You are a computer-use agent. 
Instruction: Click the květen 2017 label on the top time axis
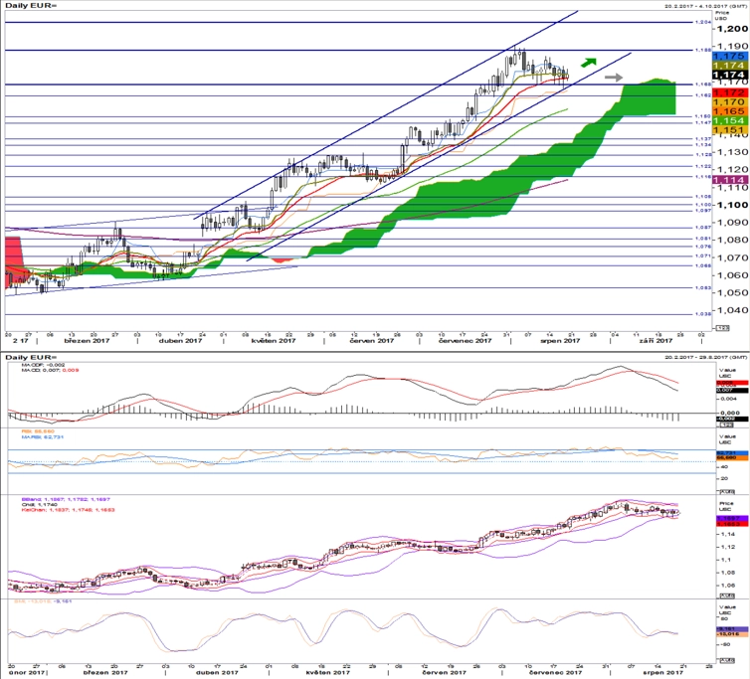click(x=274, y=341)
